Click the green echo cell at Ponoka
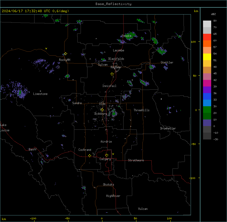Image resolution: width=227 pixels, height=222 pixels. (x=130, y=36)
